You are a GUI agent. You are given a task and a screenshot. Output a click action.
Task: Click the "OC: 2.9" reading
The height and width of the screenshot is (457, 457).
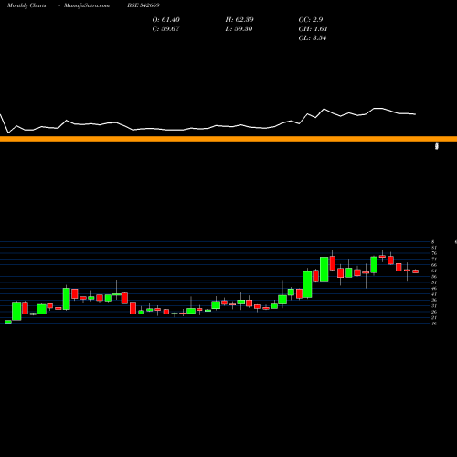311,20
